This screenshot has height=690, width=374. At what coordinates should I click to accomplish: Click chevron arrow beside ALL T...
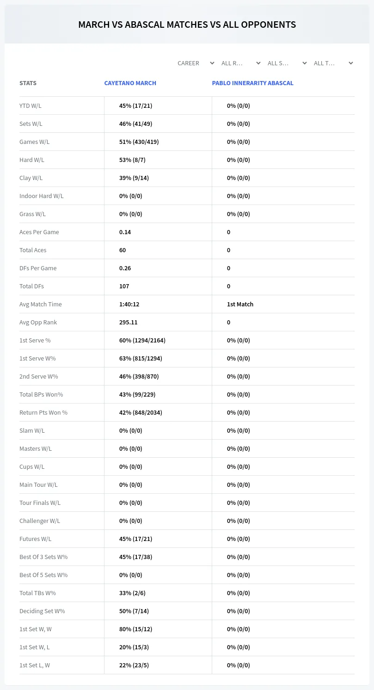[x=351, y=63]
